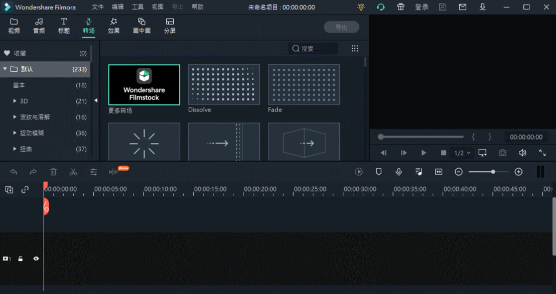Stop the preview playback
This screenshot has width=556, height=294.
(443, 153)
